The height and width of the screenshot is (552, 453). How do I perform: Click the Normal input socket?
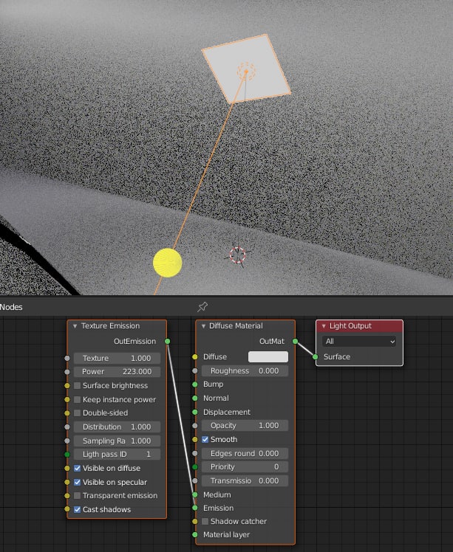point(195,399)
